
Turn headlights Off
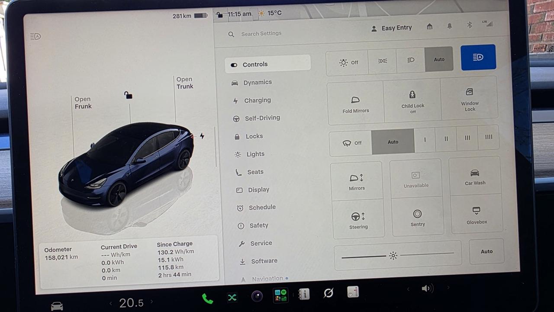347,62
